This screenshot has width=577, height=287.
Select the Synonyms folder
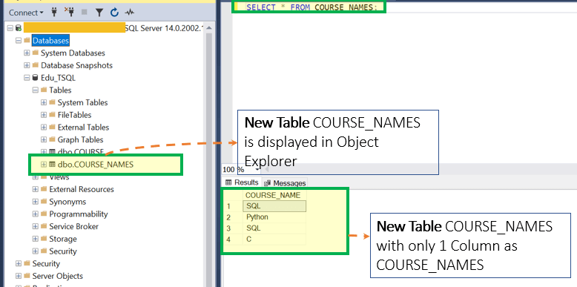(x=67, y=202)
